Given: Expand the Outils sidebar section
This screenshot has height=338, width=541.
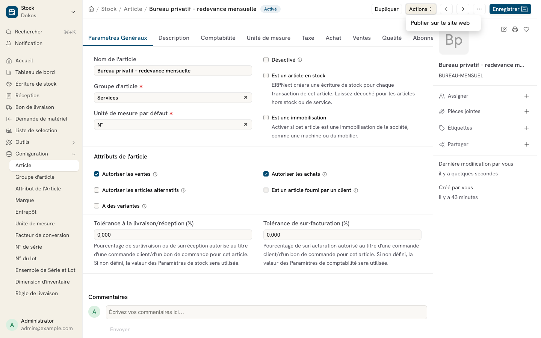Looking at the screenshot, I should click(74, 142).
